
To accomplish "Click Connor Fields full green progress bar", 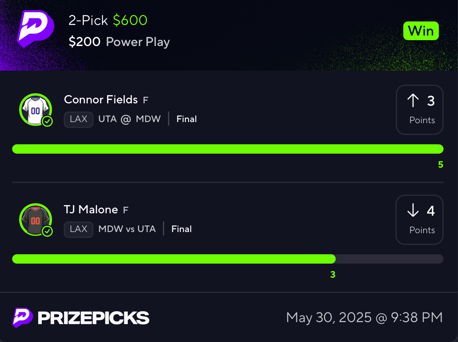I will [228, 149].
